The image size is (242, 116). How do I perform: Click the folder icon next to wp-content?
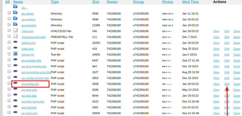[15, 18]
